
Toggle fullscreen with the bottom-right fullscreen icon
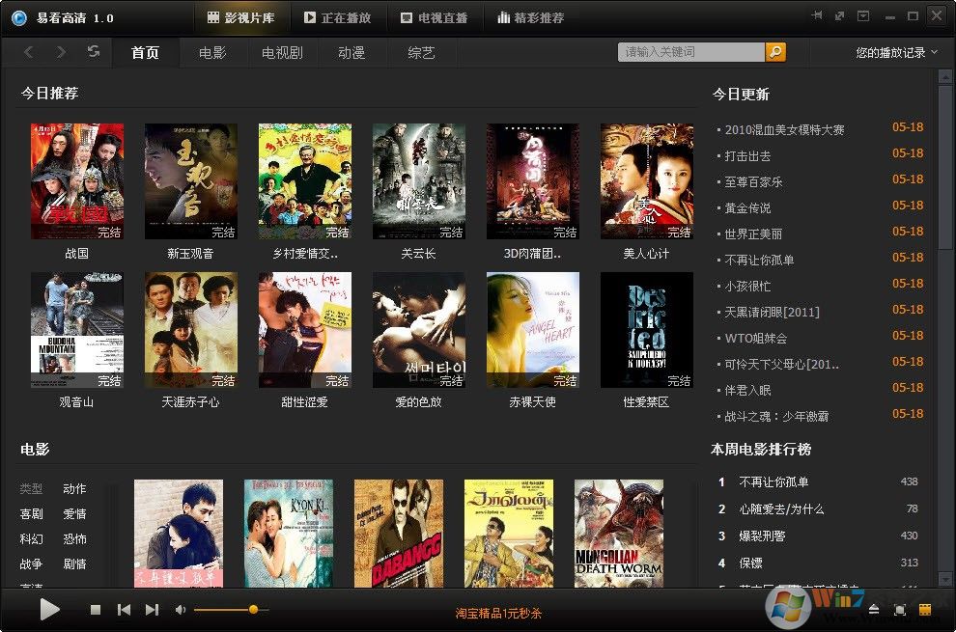(899, 610)
